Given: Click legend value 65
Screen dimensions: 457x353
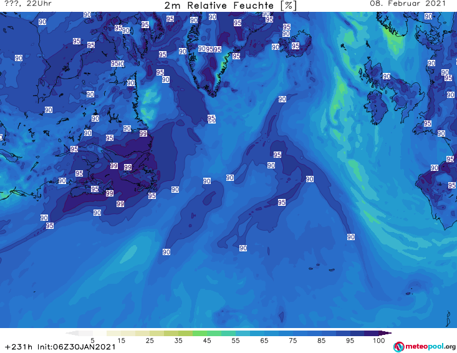Looking at the screenshot, I should coord(264,341).
